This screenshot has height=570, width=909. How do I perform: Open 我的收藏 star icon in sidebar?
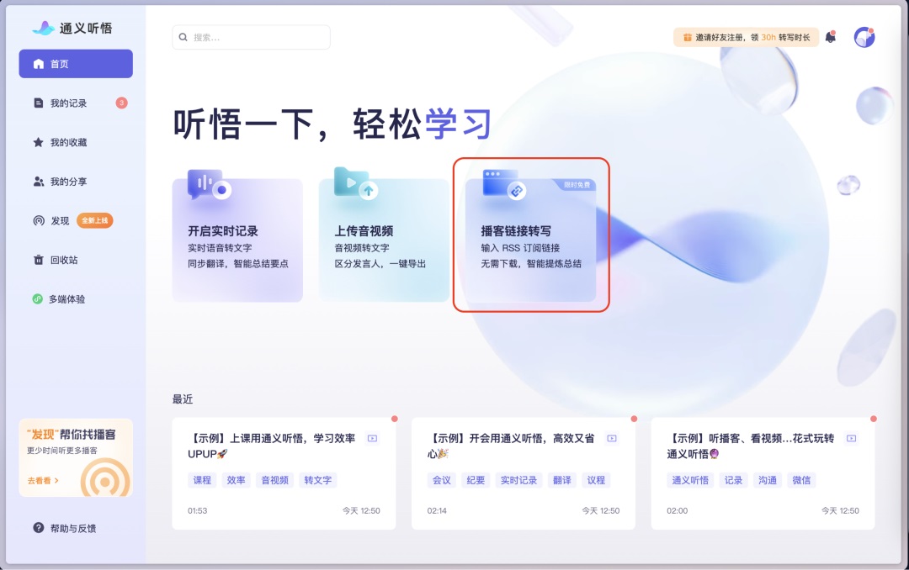37,142
